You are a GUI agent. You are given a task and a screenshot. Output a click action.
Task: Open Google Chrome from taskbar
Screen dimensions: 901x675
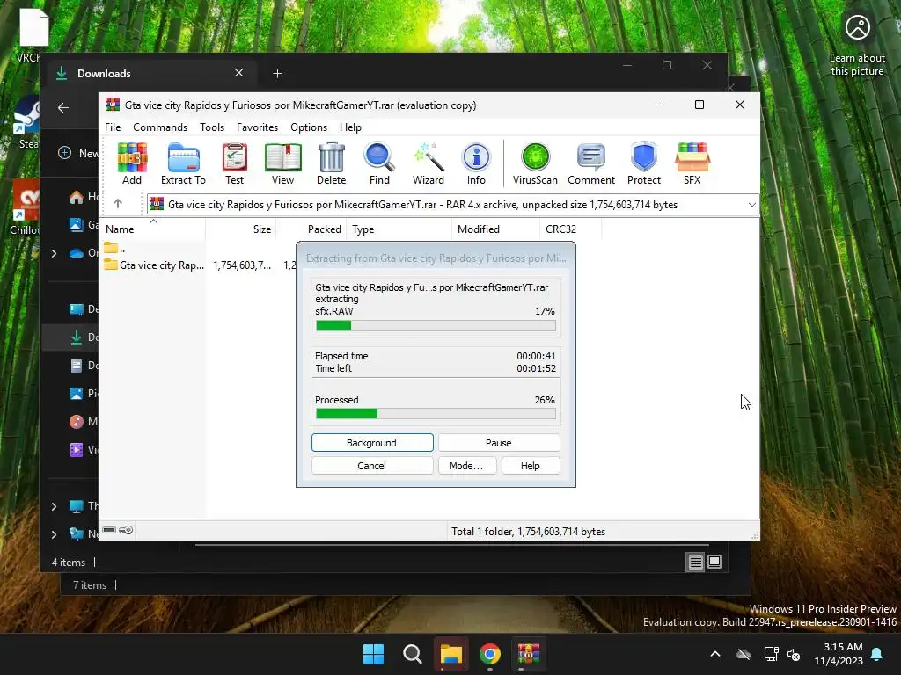(x=489, y=654)
